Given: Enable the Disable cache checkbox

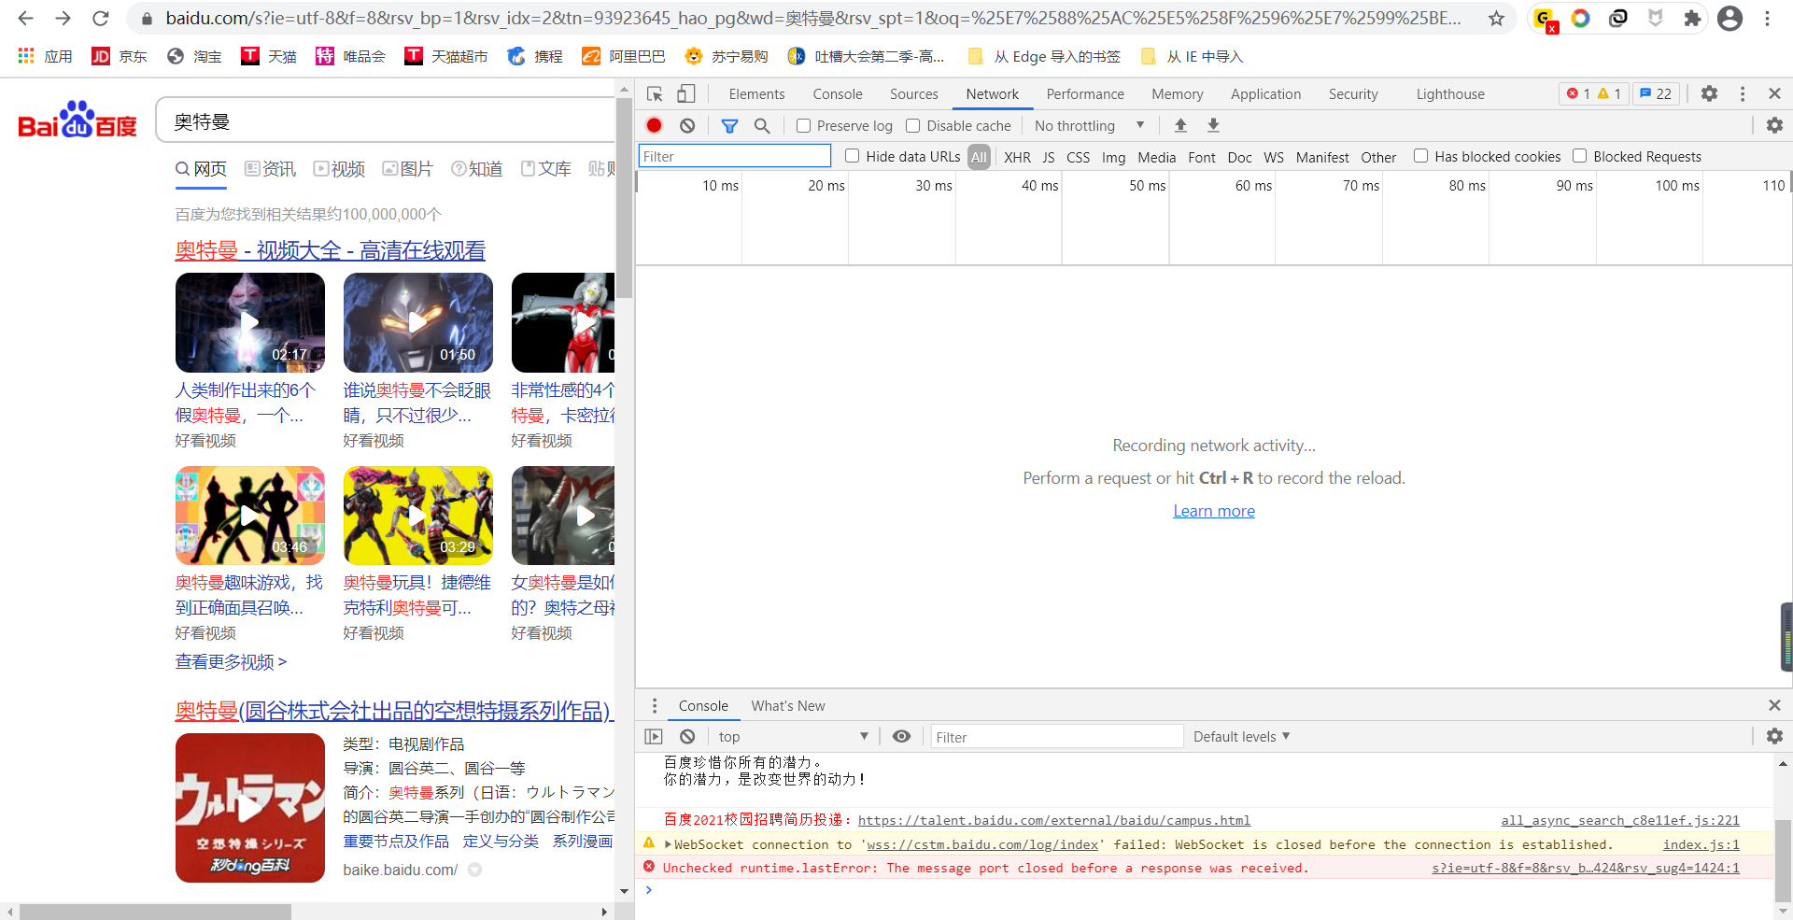Looking at the screenshot, I should point(913,125).
